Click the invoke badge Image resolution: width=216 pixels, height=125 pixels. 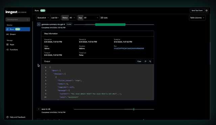[69, 24]
